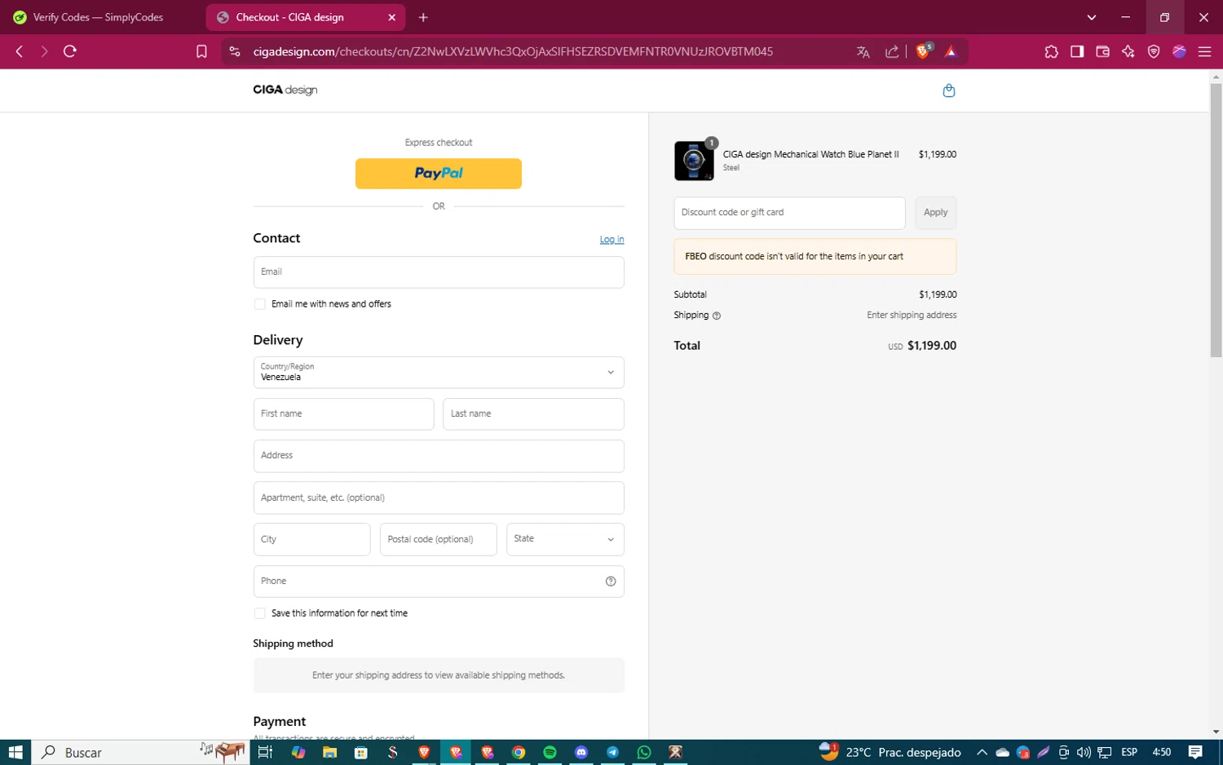Focus the Email input field

click(x=439, y=272)
